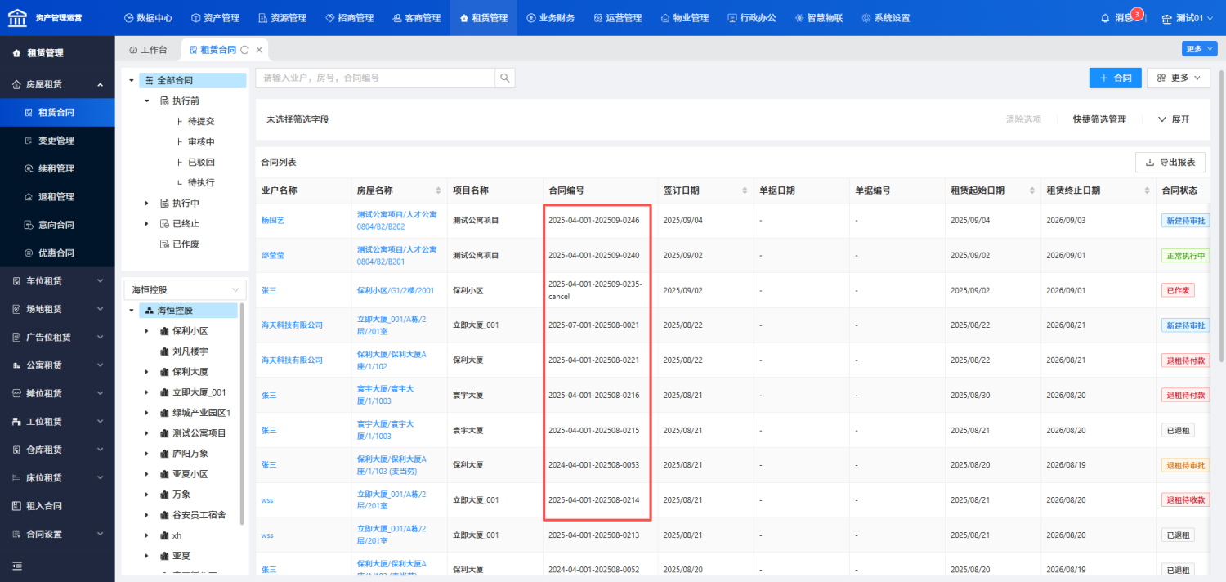Select 已作废 in the contract tree
1226x582 pixels.
(186, 244)
